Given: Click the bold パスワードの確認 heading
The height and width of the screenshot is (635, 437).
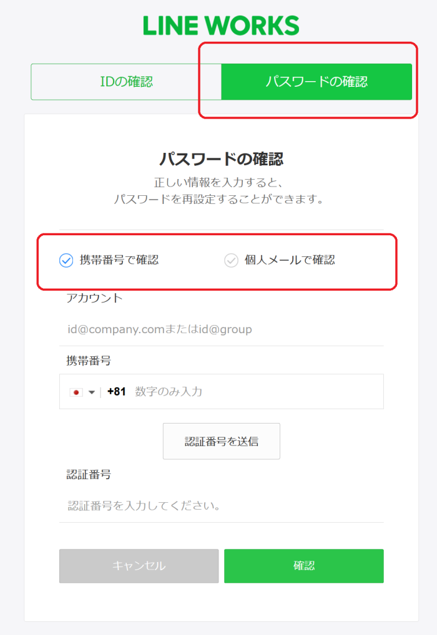Looking at the screenshot, I should coord(221,158).
